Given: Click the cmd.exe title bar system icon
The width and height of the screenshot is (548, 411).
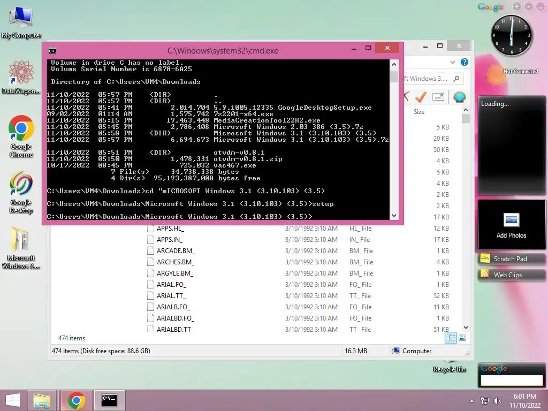Looking at the screenshot, I should point(52,51).
